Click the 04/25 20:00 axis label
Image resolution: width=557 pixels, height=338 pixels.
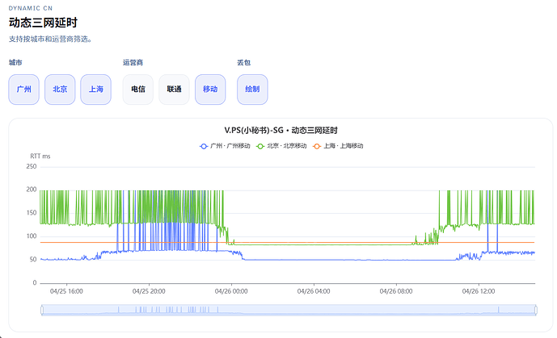tap(149, 291)
